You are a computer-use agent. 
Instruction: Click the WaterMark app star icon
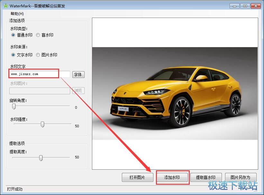(x=6, y=6)
